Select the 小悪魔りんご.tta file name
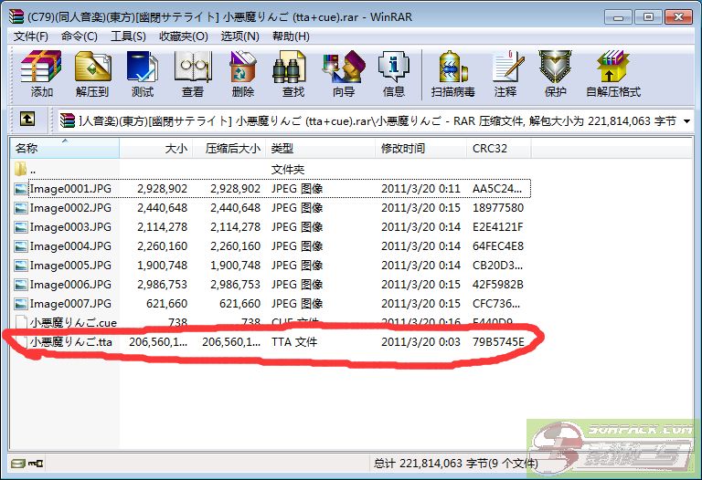The image size is (702, 480). coord(71,342)
